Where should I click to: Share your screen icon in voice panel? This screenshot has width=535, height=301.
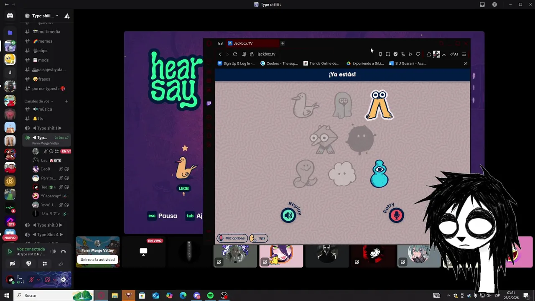point(28,263)
